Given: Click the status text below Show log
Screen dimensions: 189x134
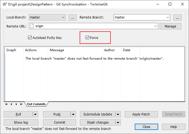Looking at the screenshot, I should click(x=58, y=129).
